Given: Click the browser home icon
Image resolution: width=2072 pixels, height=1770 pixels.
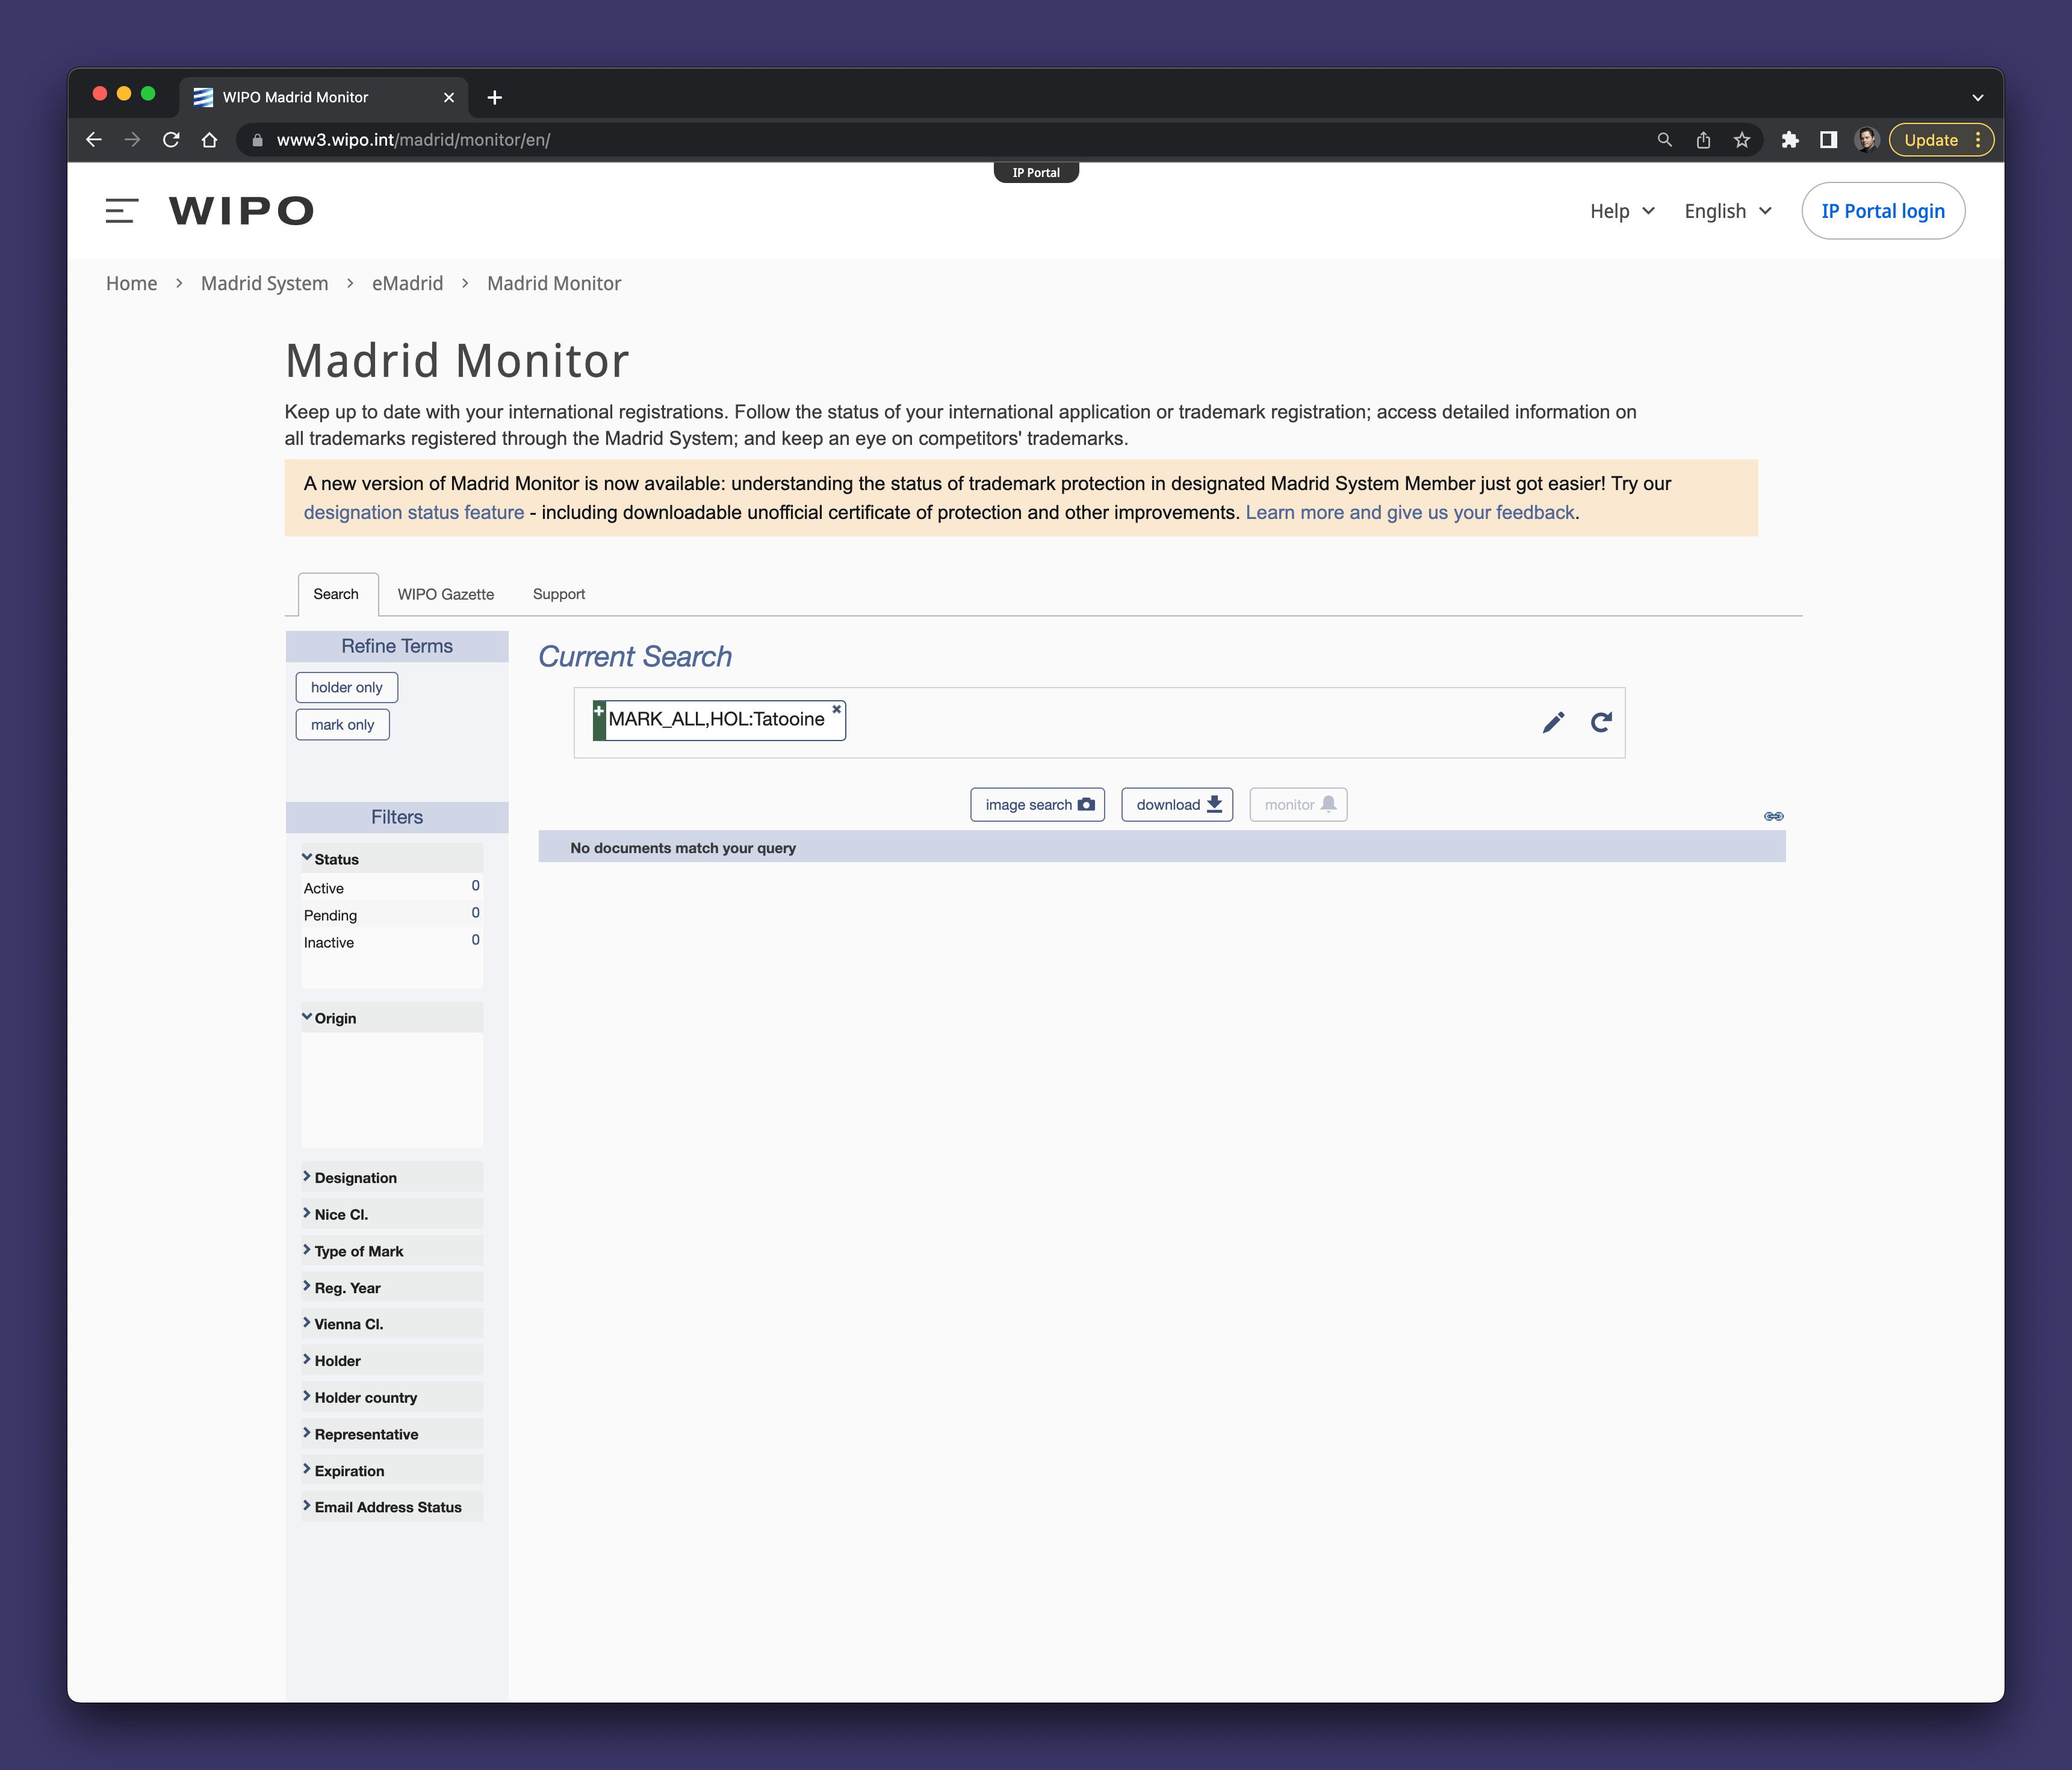Looking at the screenshot, I should 209,140.
